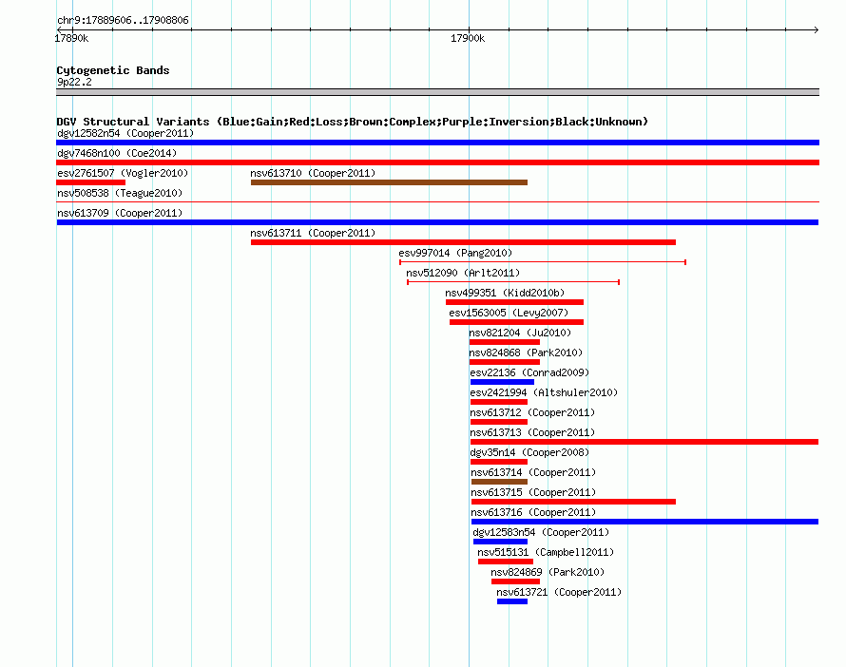Image resolution: width=846 pixels, height=667 pixels.
Task: Click the chr9:17889606..17908806 region label
Action: (x=123, y=20)
